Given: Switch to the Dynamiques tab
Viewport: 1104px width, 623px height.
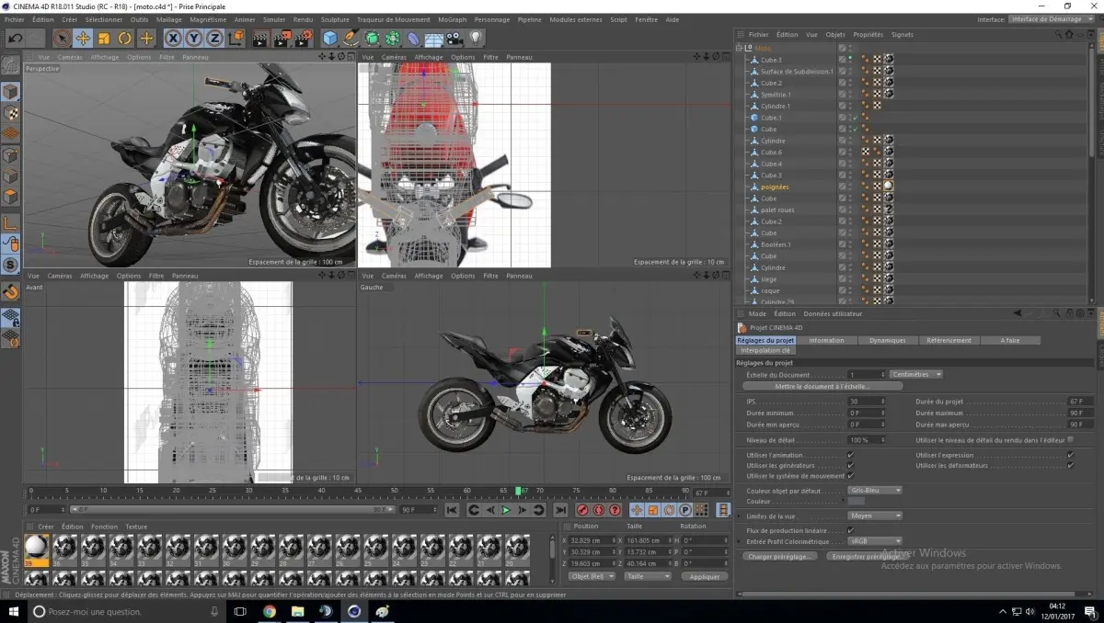Looking at the screenshot, I should coord(887,340).
